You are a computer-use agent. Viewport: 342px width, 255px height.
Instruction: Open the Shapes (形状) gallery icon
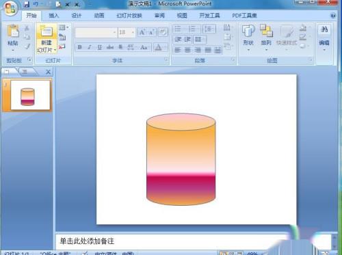coord(248,31)
